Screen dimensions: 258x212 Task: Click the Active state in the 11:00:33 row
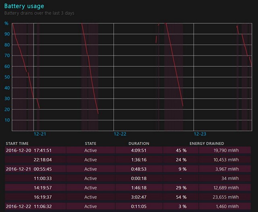[90, 178]
